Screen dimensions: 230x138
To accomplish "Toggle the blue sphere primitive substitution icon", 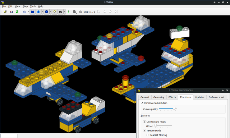I will pyautogui.click(x=46, y=12).
